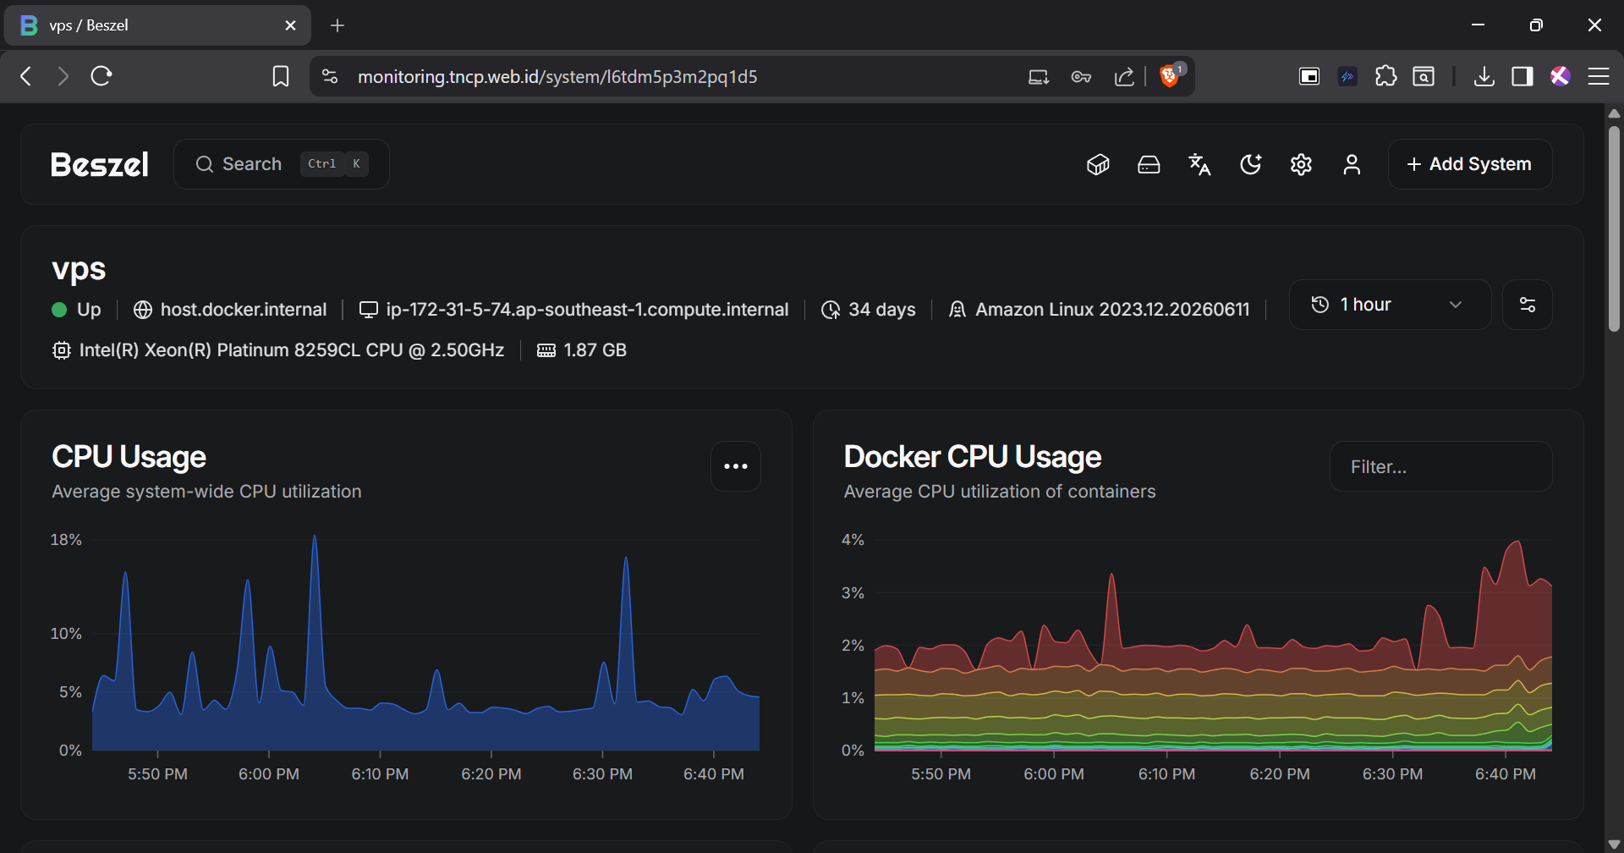The image size is (1624, 853).
Task: Click the 34 days uptime text
Action: point(882,310)
